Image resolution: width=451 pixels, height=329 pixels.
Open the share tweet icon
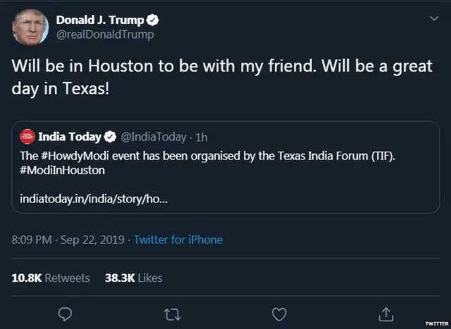(x=386, y=312)
